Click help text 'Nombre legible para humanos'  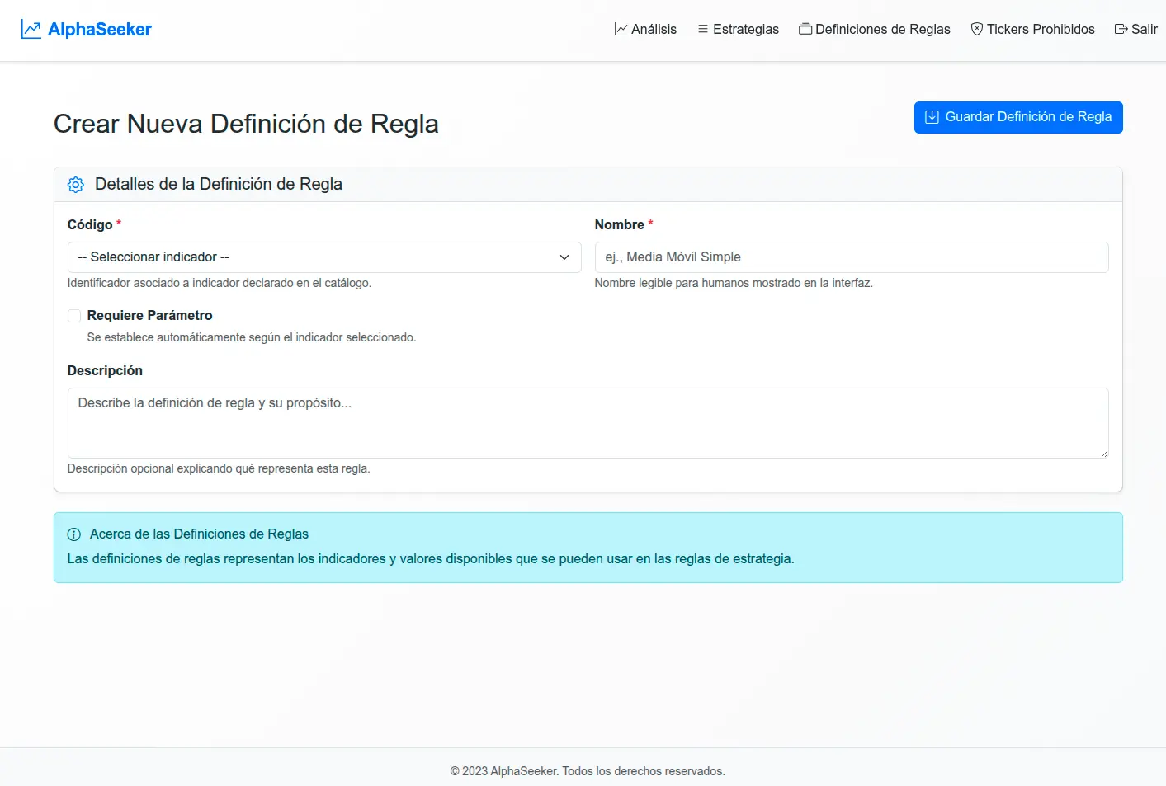coord(734,283)
